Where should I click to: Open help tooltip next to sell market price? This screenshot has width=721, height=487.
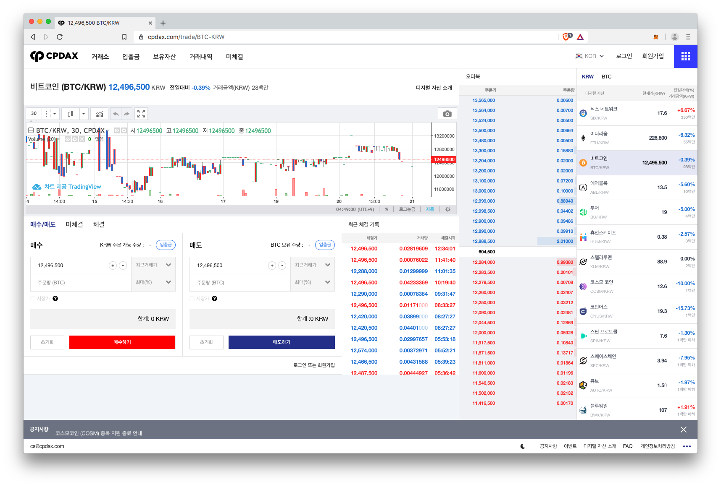(214, 299)
